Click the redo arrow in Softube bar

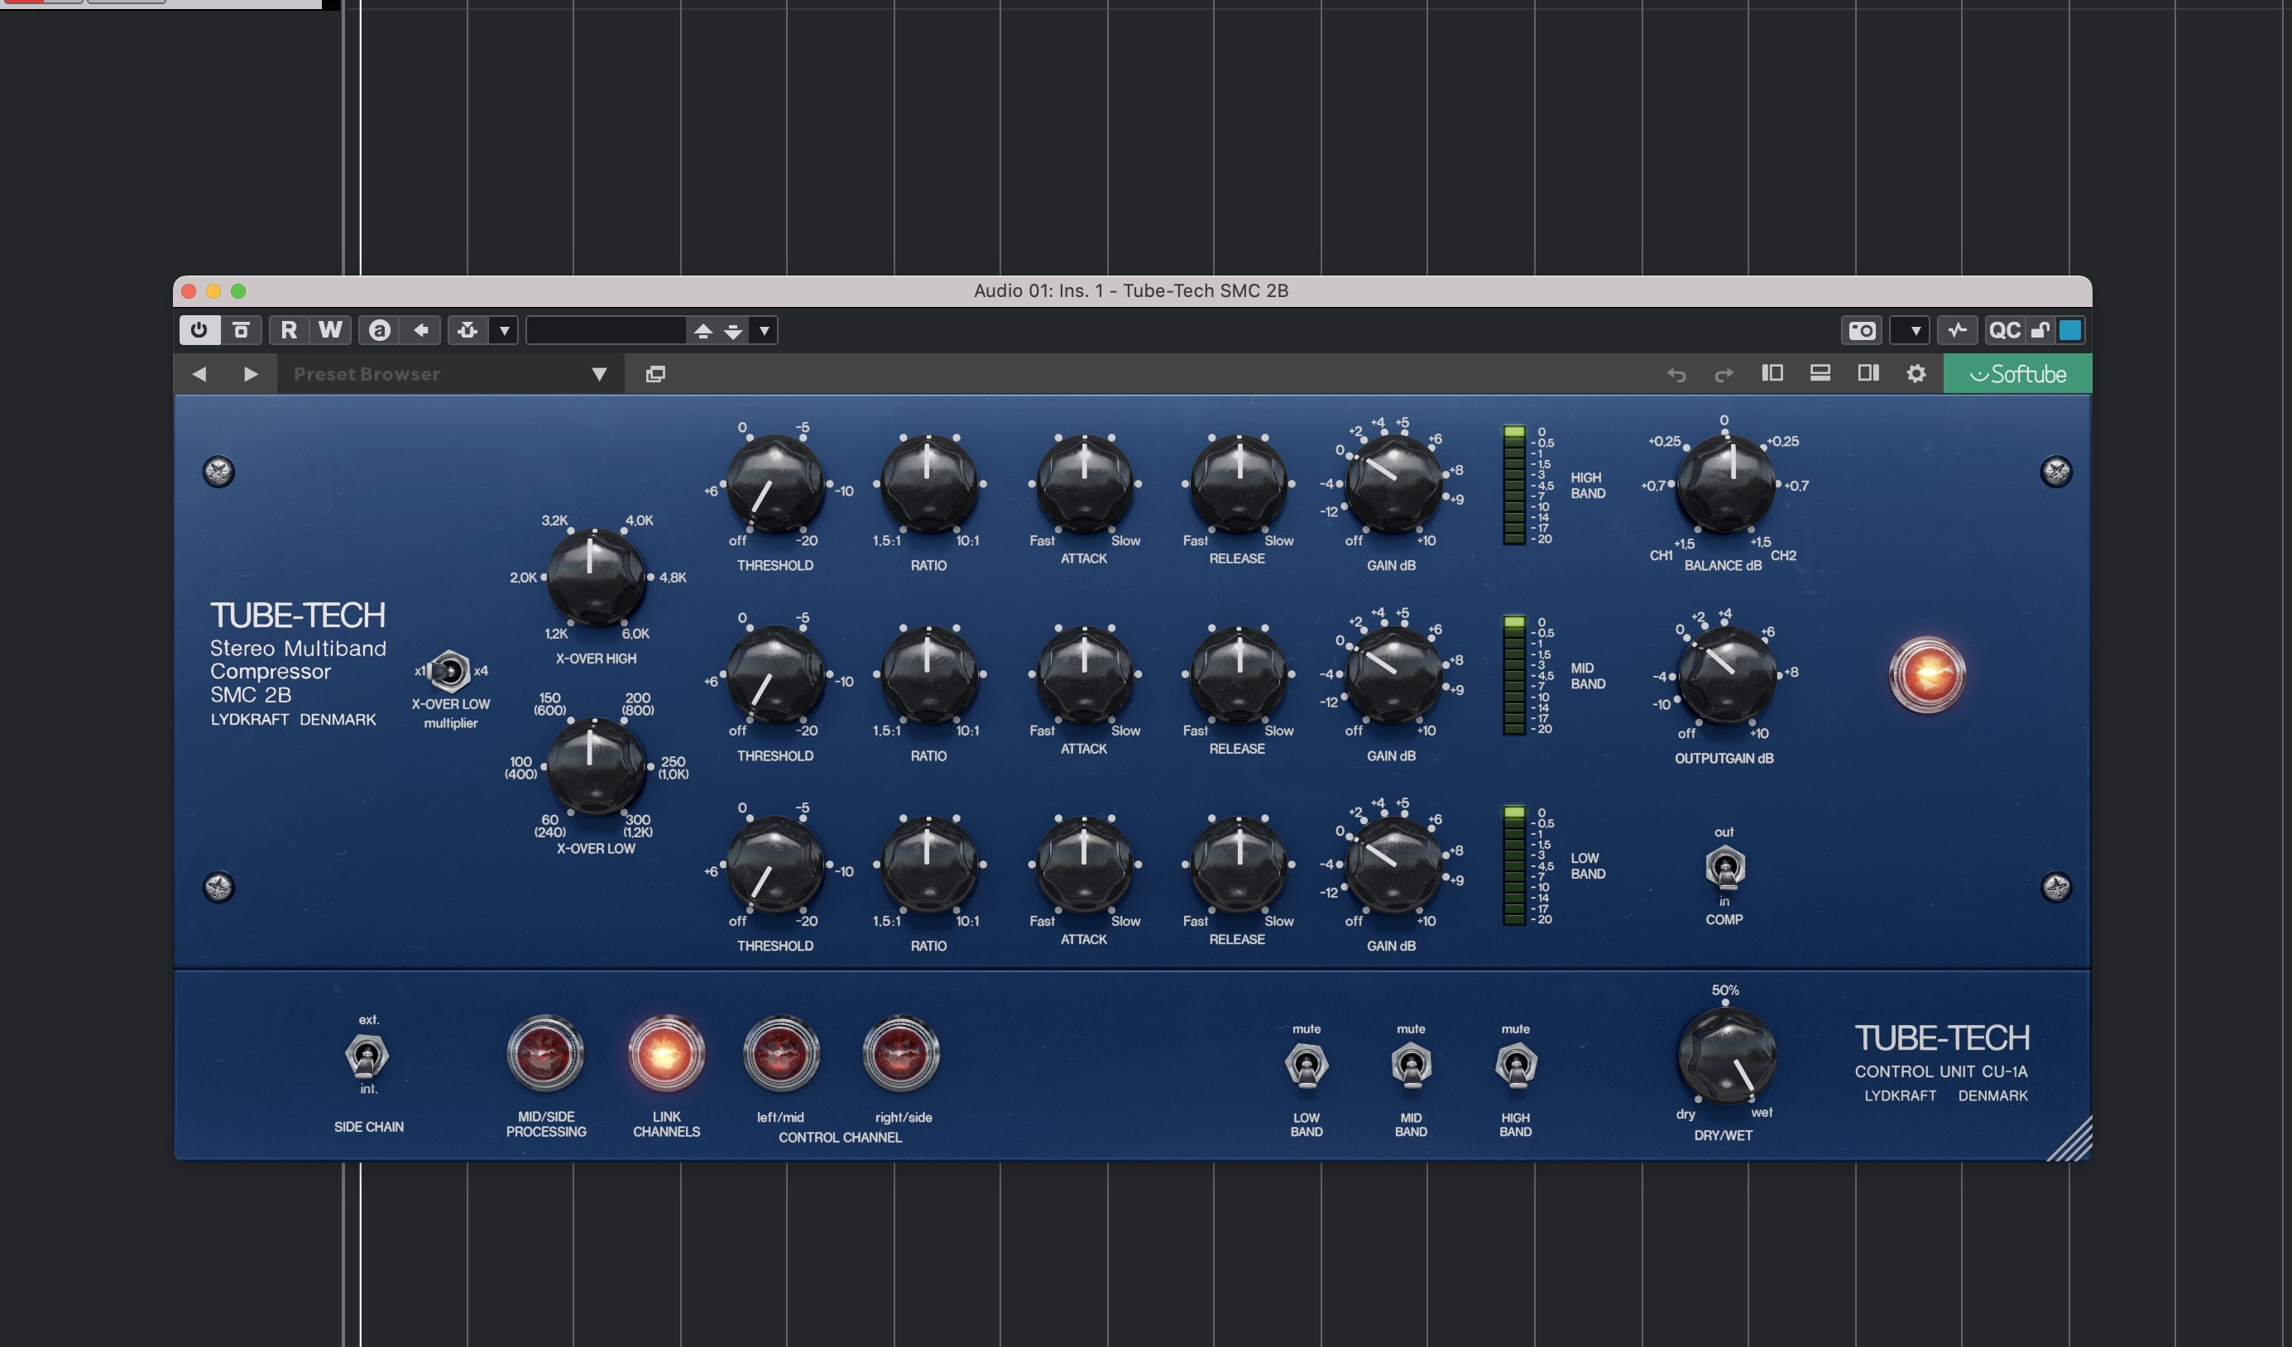[x=1724, y=374]
